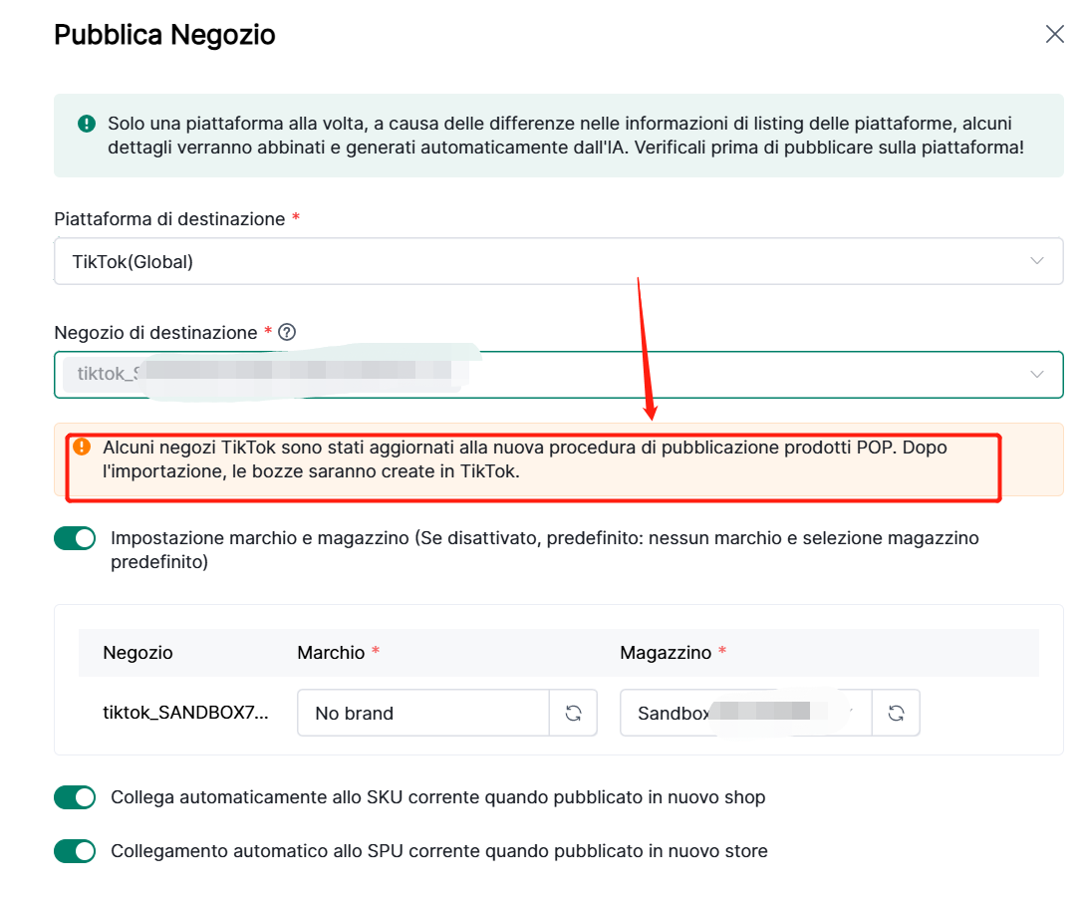
Task: Close the Pubblica Negozio dialog
Action: pyautogui.click(x=1054, y=34)
